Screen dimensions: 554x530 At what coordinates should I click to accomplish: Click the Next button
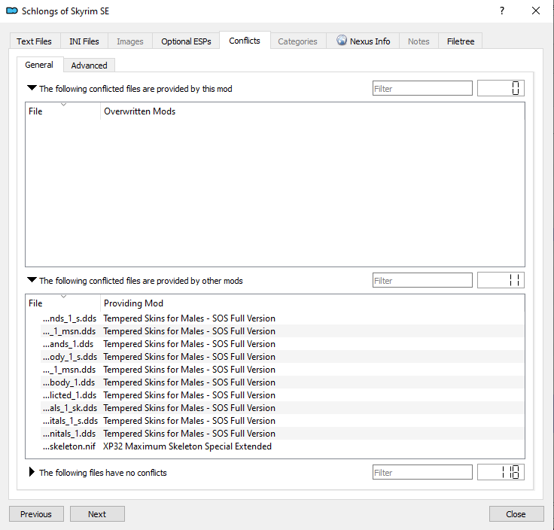click(x=97, y=513)
